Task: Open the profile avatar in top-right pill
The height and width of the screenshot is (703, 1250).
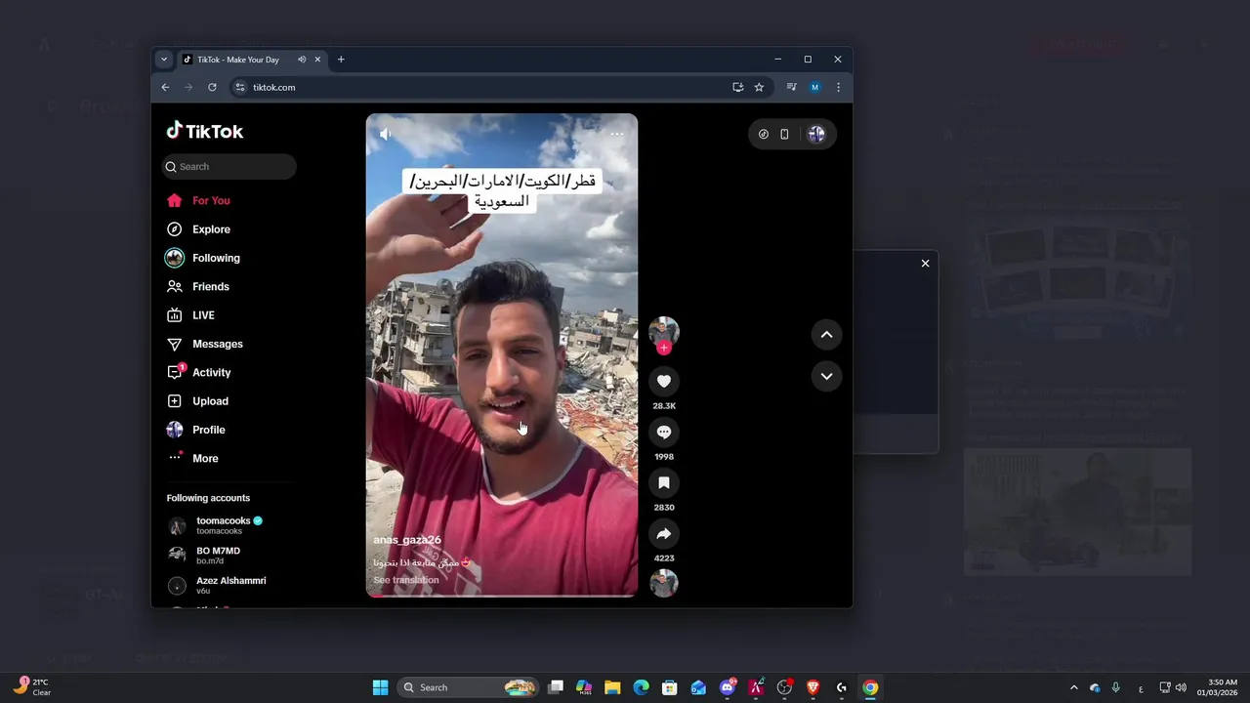Action: (816, 134)
